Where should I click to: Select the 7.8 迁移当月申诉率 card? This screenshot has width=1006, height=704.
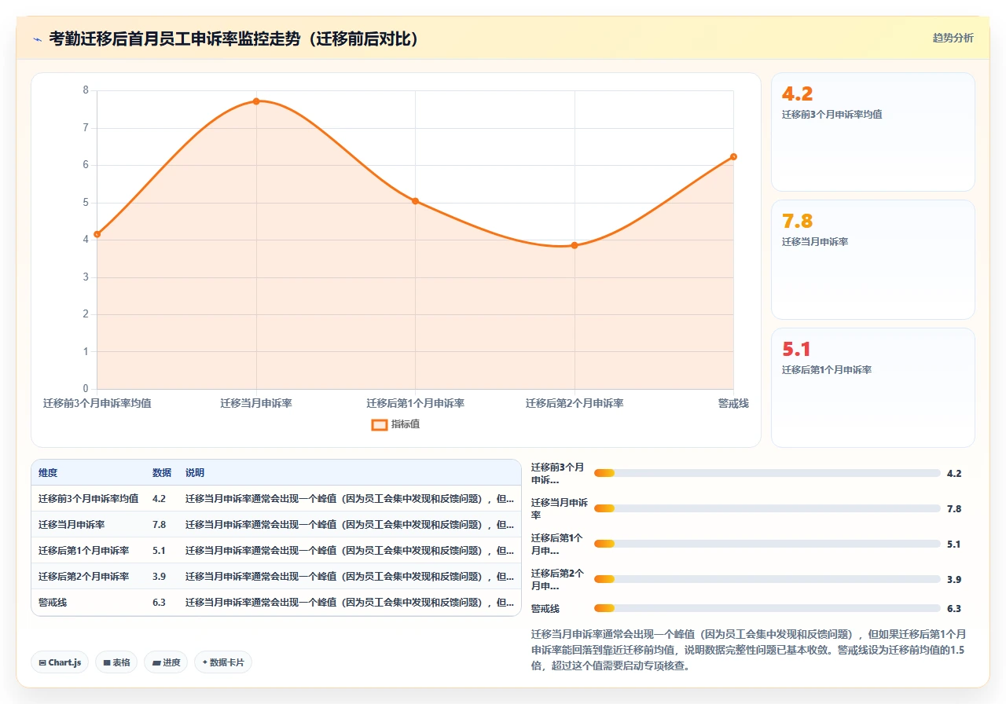click(x=873, y=259)
